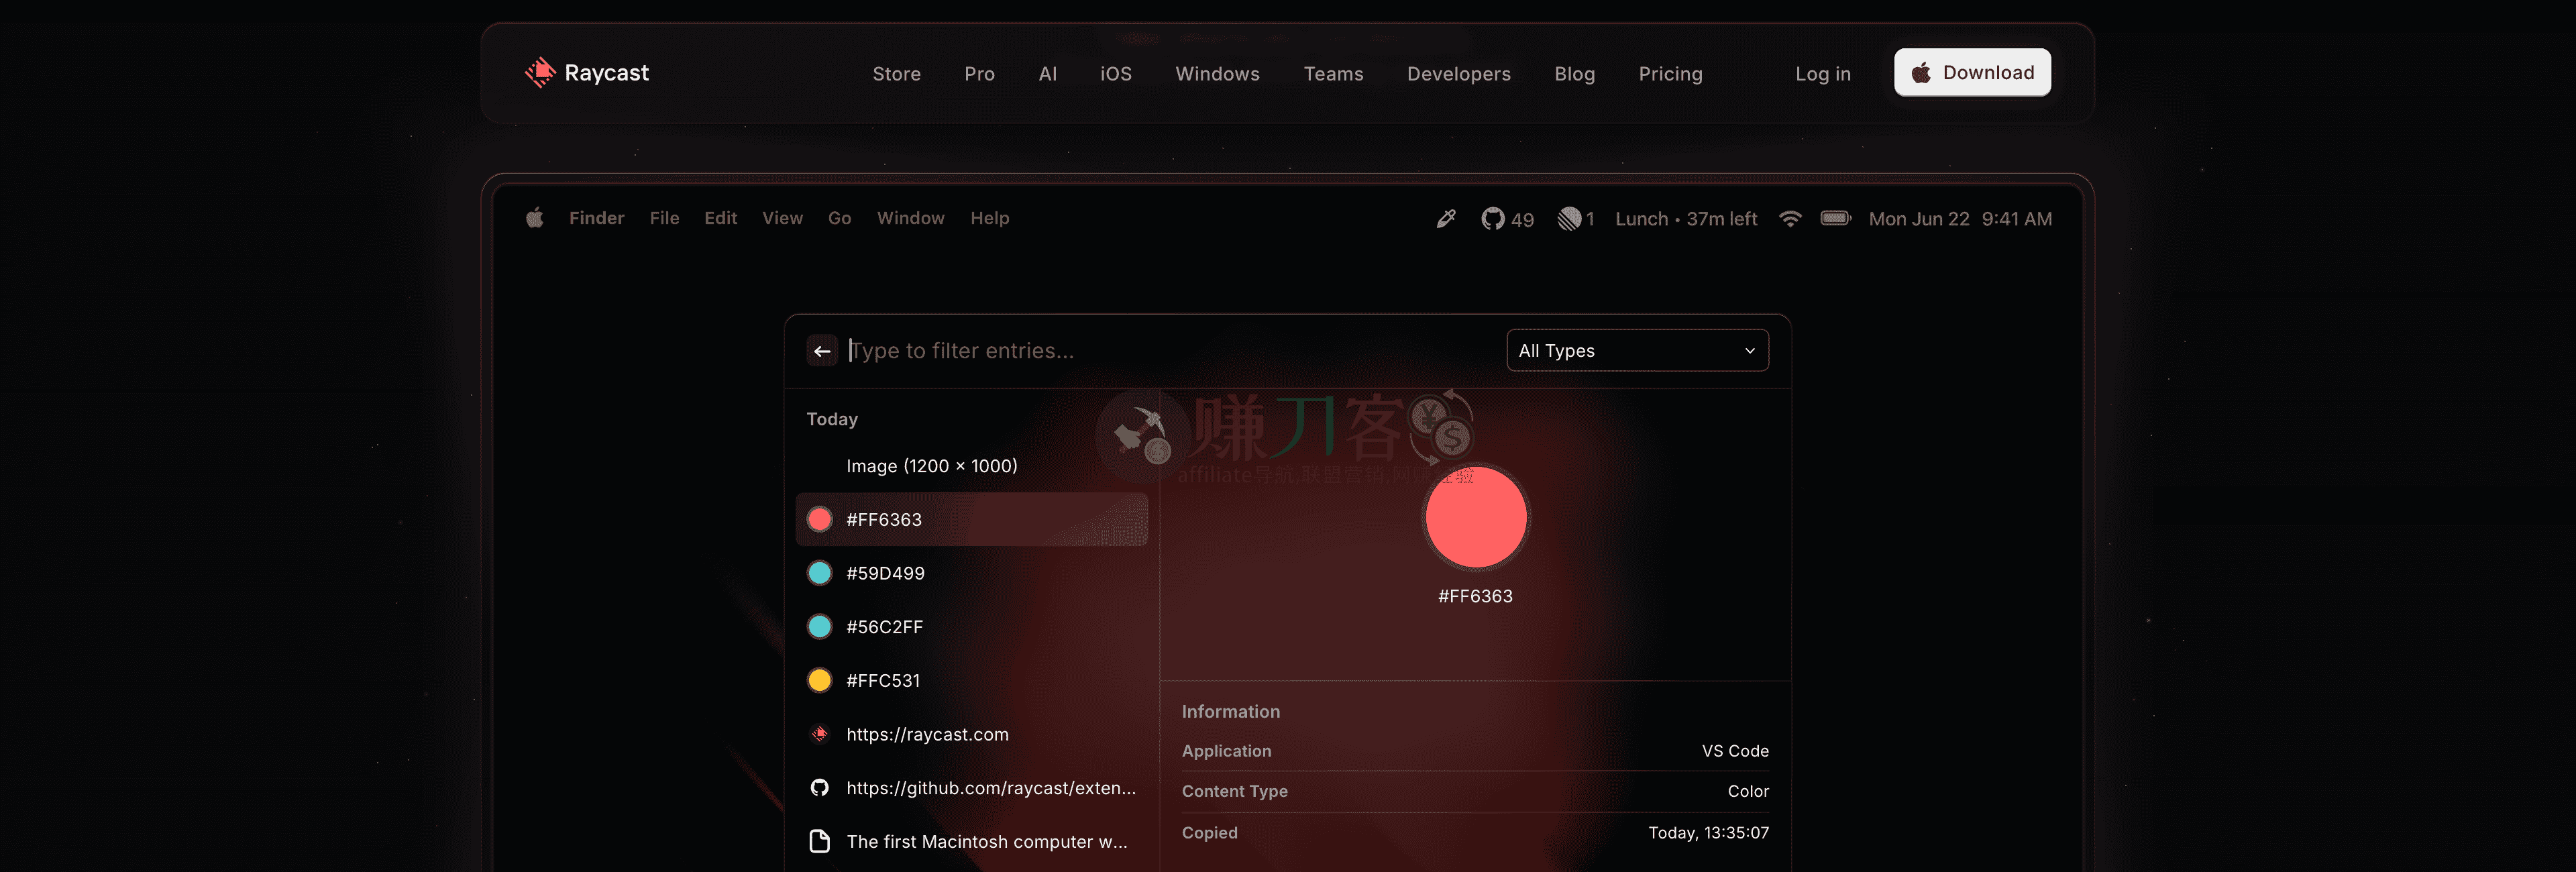Open the Apple menu icon

point(535,218)
